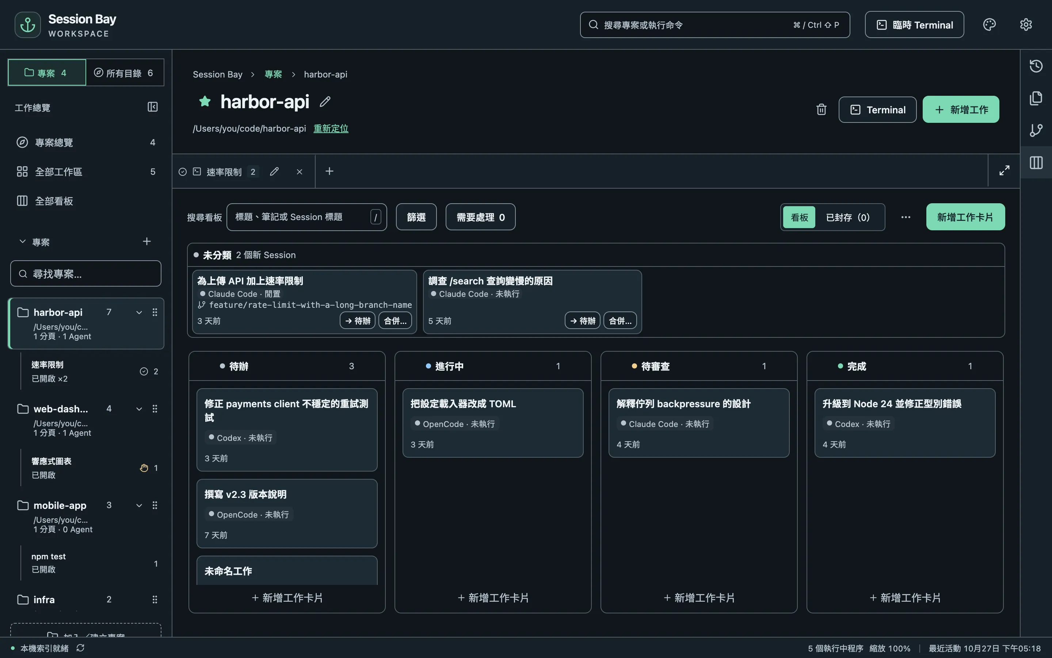
Task: Expand the board to fullscreen with the arrows icon
Action: pos(1004,171)
